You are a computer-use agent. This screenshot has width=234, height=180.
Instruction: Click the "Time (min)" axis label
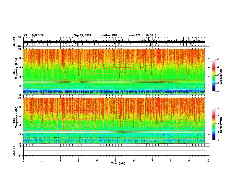118,163
